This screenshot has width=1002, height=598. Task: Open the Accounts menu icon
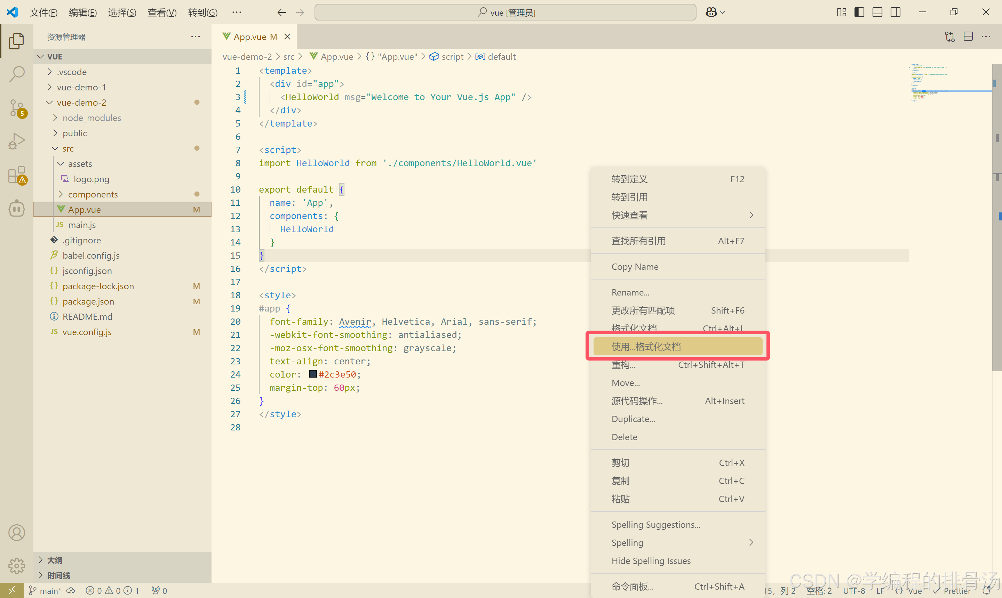(17, 533)
